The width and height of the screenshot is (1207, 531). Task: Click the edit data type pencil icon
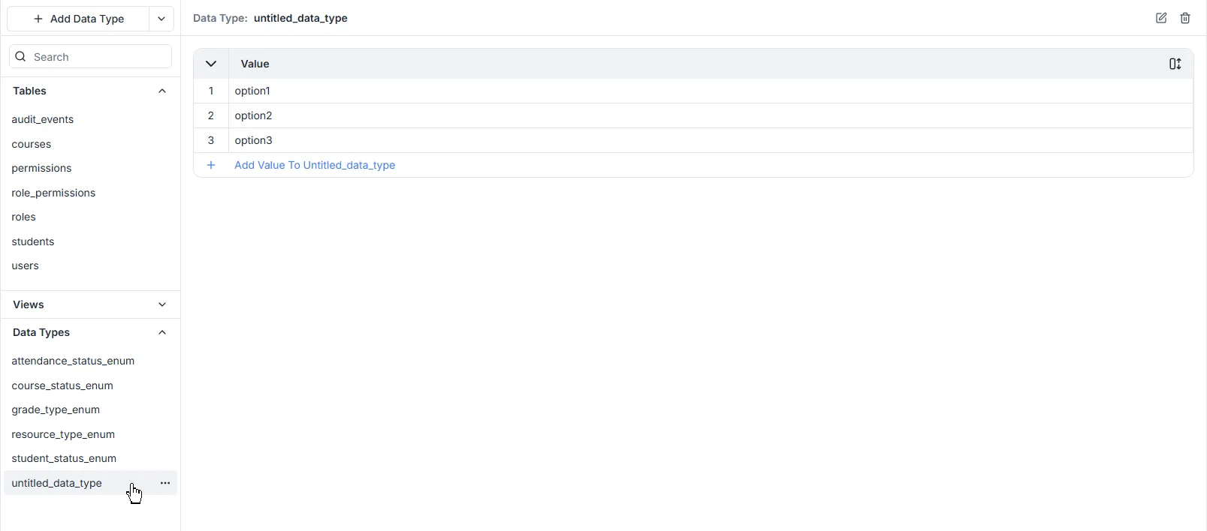coord(1161,18)
